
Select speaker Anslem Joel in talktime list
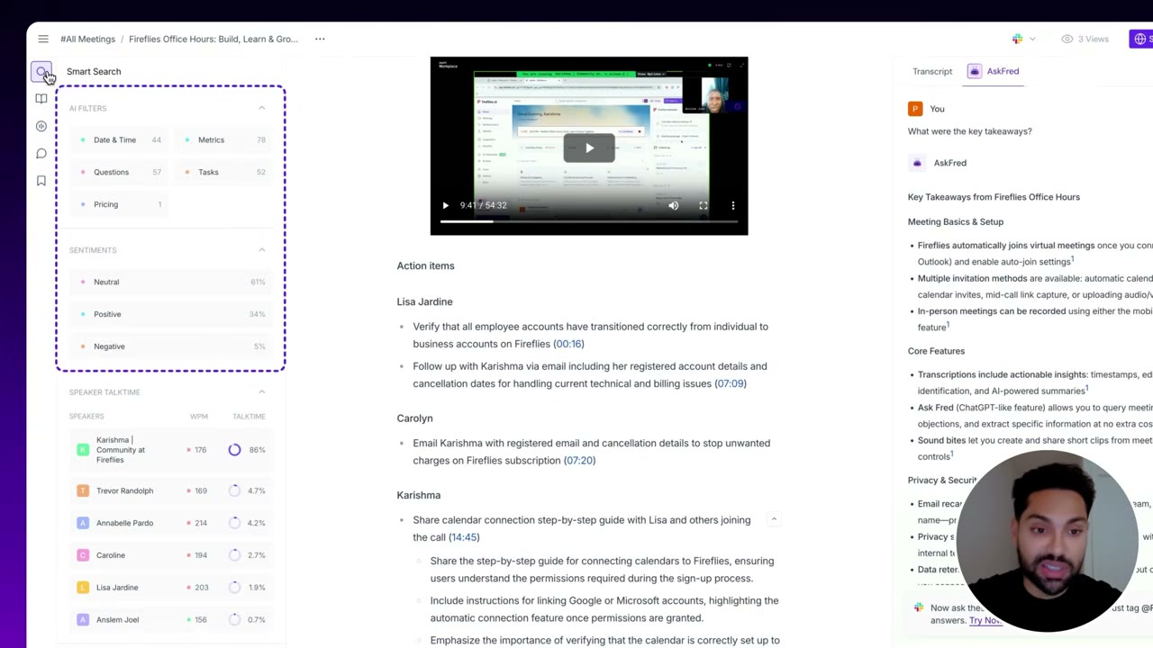click(x=170, y=620)
